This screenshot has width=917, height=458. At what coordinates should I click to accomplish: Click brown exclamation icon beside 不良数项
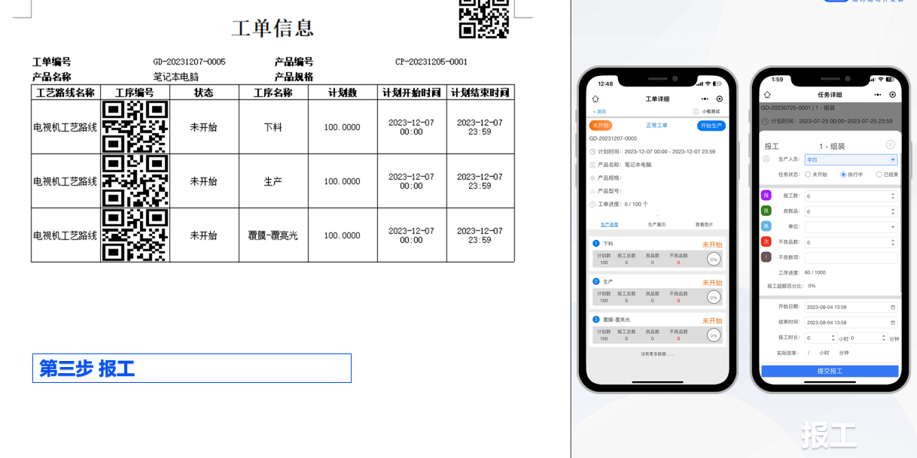click(766, 256)
